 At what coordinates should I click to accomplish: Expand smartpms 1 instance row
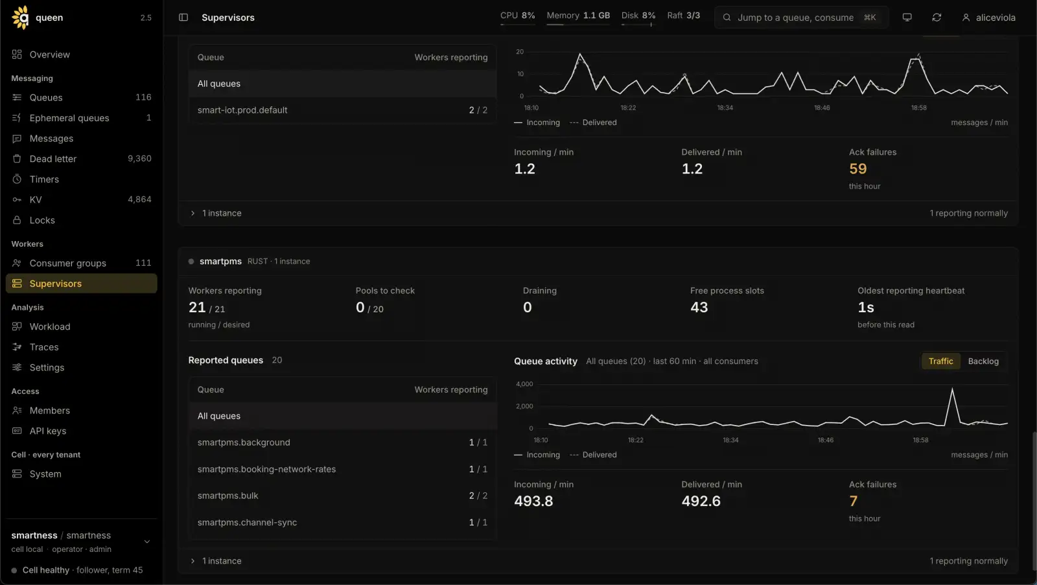598,561
